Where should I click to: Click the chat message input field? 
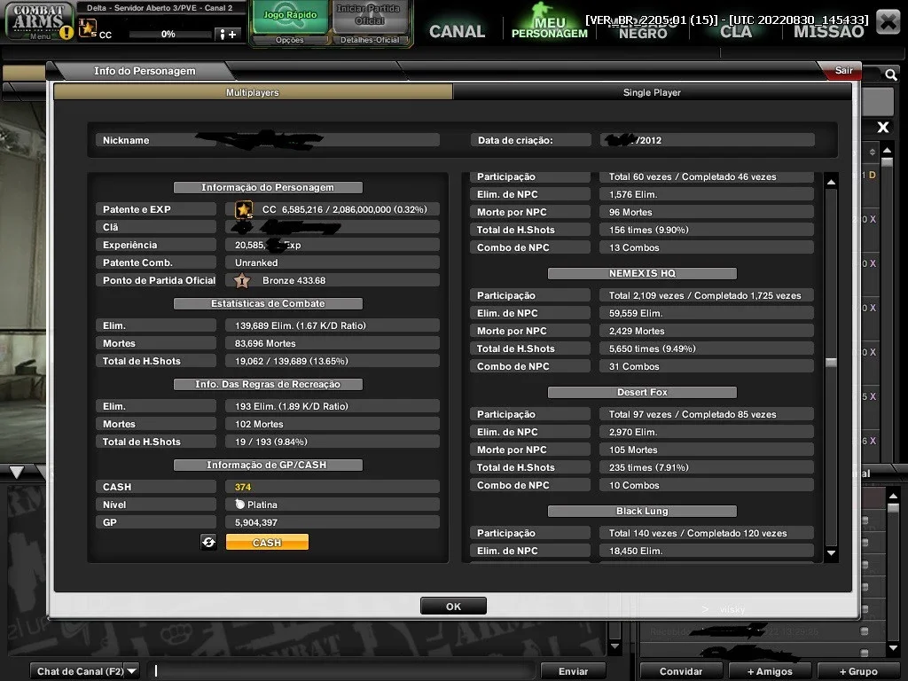pyautogui.click(x=341, y=671)
